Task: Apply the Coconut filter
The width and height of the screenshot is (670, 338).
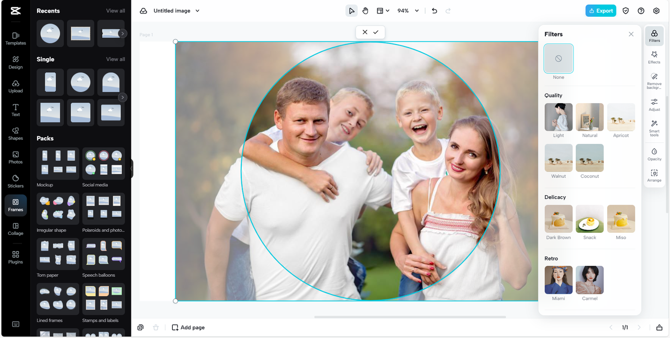Action: 590,157
